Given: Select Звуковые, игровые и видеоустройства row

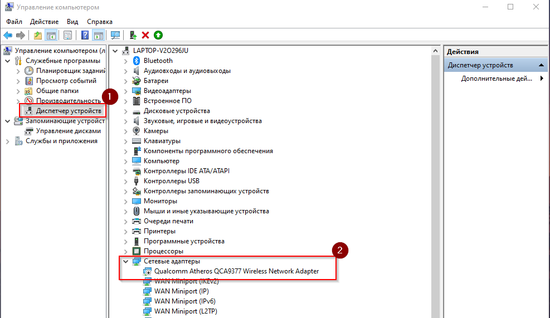Looking at the screenshot, I should pyautogui.click(x=202, y=121).
